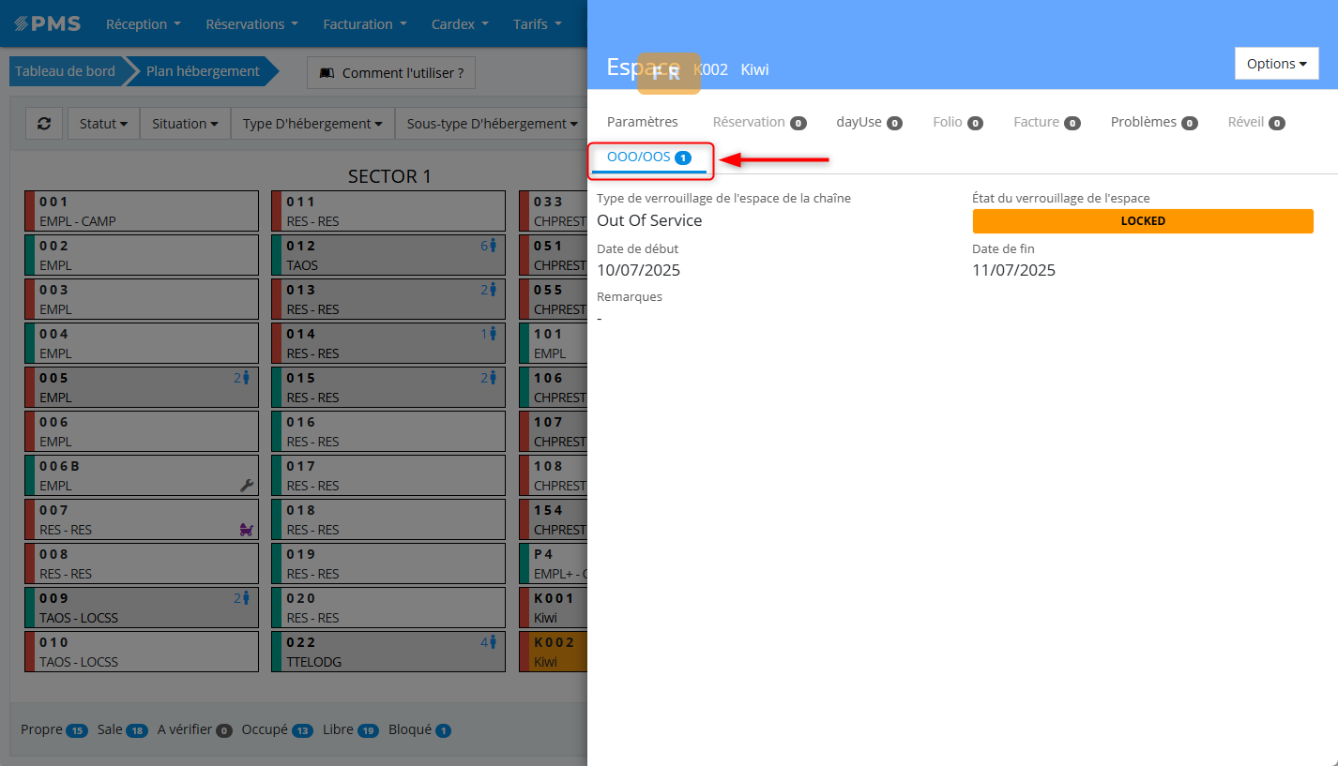Viewport: 1338px width, 766px height.
Task: Open the Situation filter dropdown
Action: click(185, 124)
